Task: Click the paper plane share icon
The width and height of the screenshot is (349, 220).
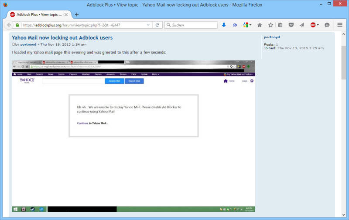Action: pyautogui.click(x=302, y=25)
